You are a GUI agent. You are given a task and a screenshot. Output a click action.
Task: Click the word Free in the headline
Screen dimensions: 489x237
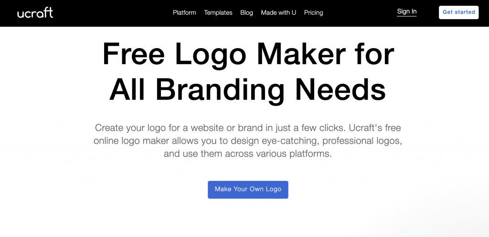pyautogui.click(x=133, y=53)
